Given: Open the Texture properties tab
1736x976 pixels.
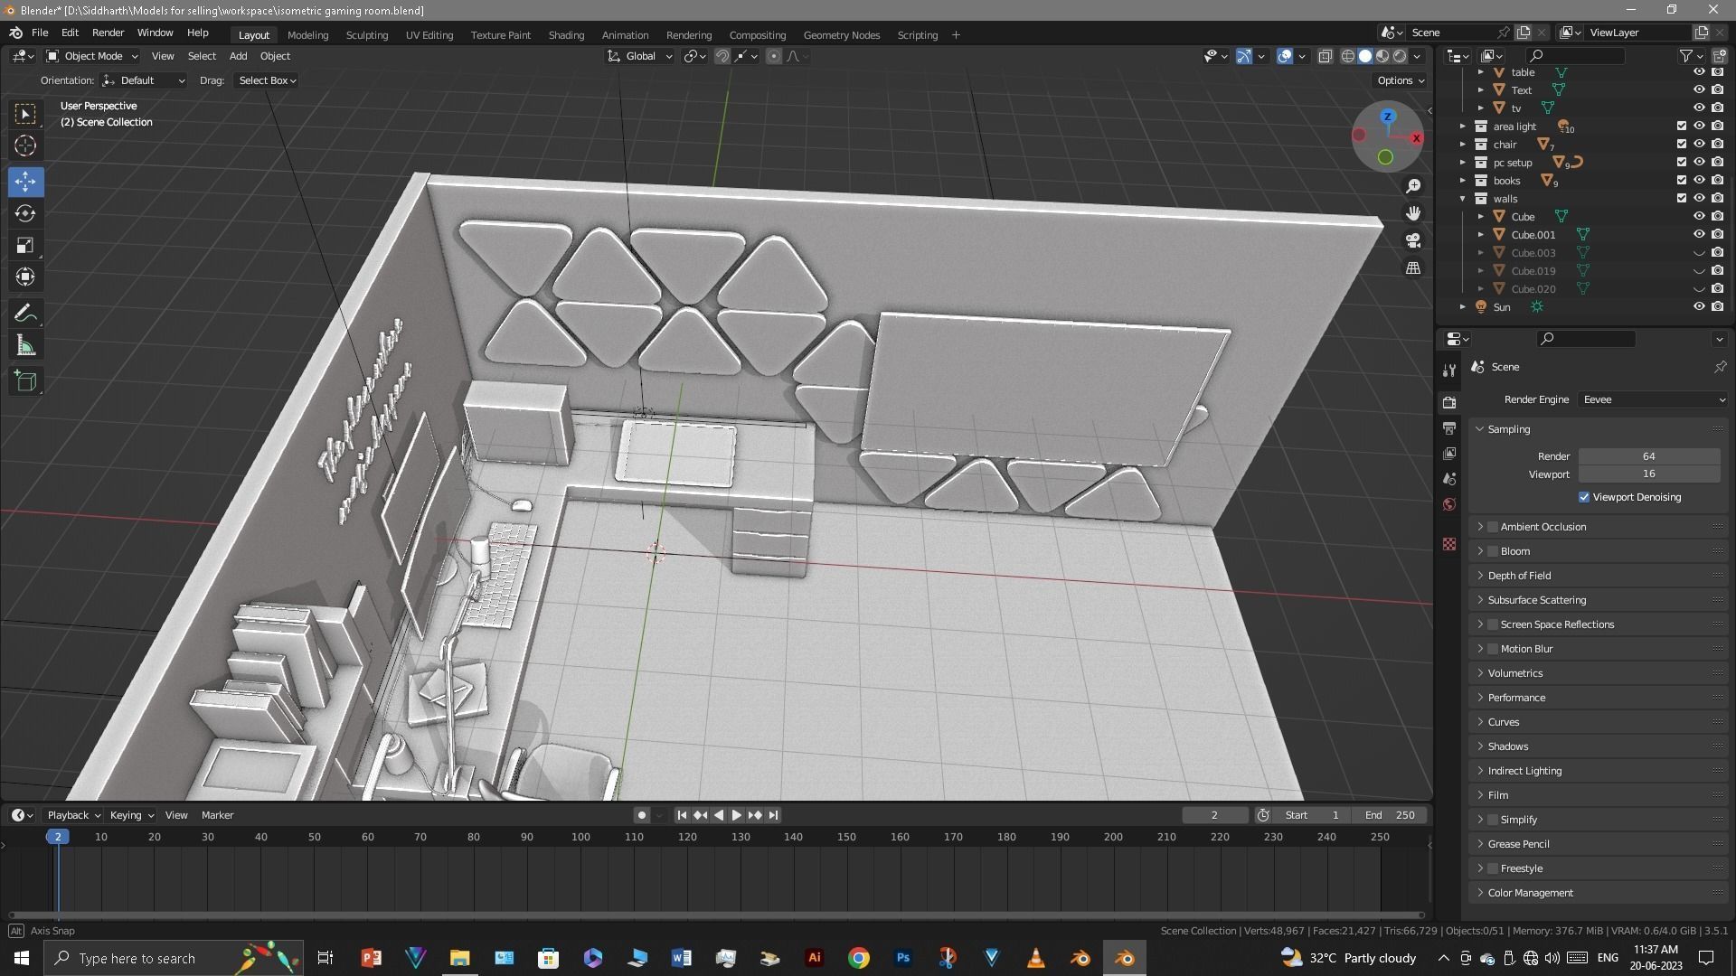Looking at the screenshot, I should 1449,544.
